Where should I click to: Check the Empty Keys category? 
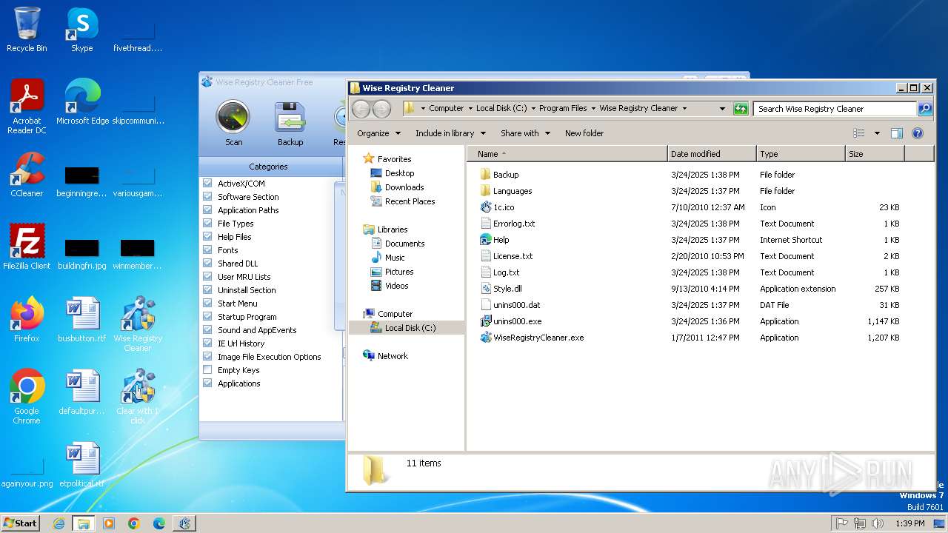[207, 370]
